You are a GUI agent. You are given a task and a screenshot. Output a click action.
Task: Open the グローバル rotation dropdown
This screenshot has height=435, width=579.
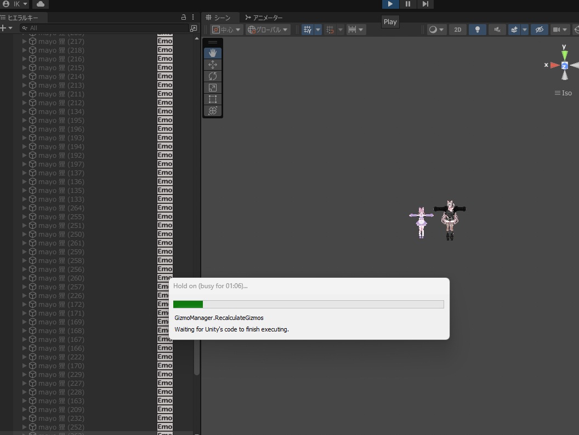click(x=268, y=30)
